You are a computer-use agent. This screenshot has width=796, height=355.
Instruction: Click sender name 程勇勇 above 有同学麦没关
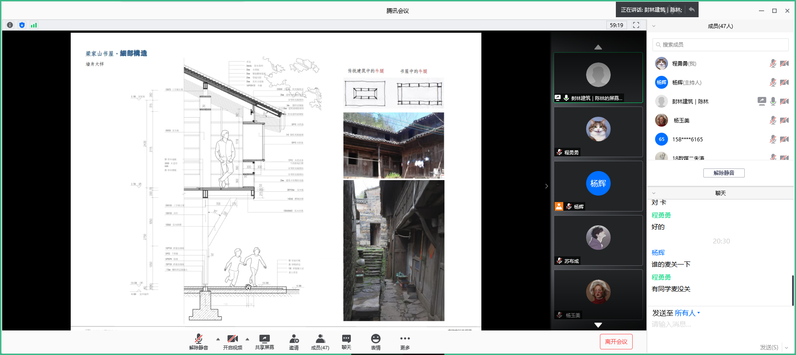[661, 277]
